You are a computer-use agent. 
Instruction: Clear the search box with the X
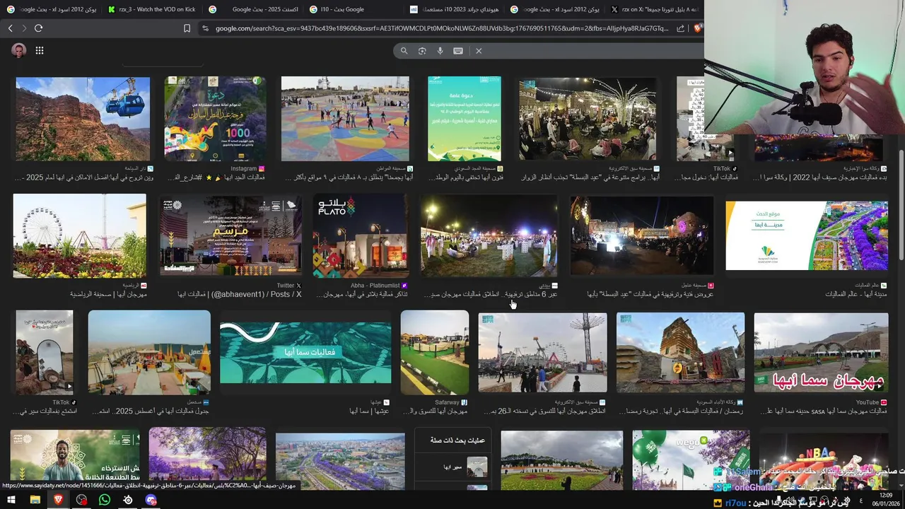coord(479,51)
